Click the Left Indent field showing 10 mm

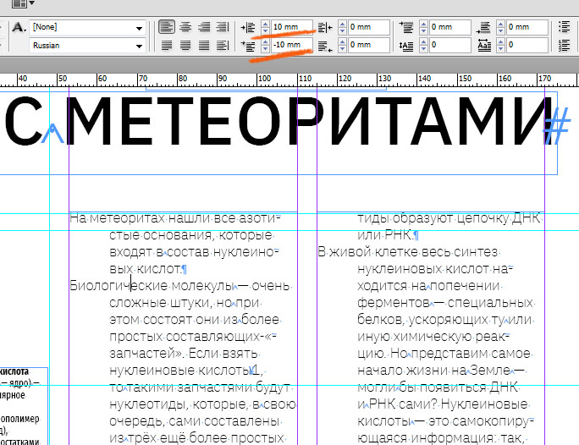coord(292,27)
